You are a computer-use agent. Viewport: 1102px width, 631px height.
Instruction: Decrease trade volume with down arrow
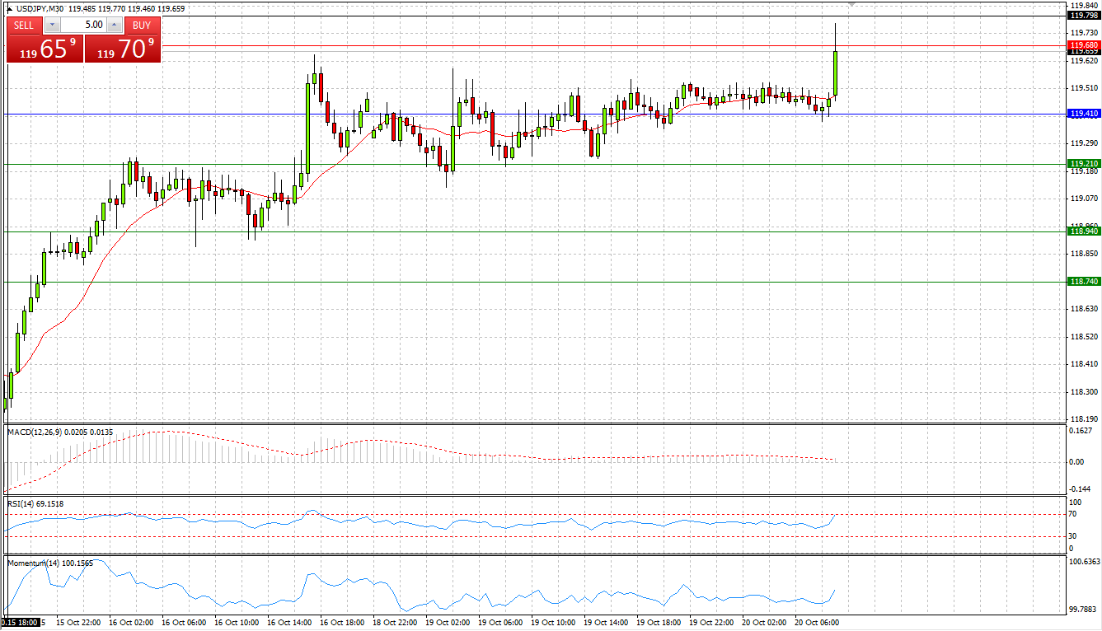(51, 25)
